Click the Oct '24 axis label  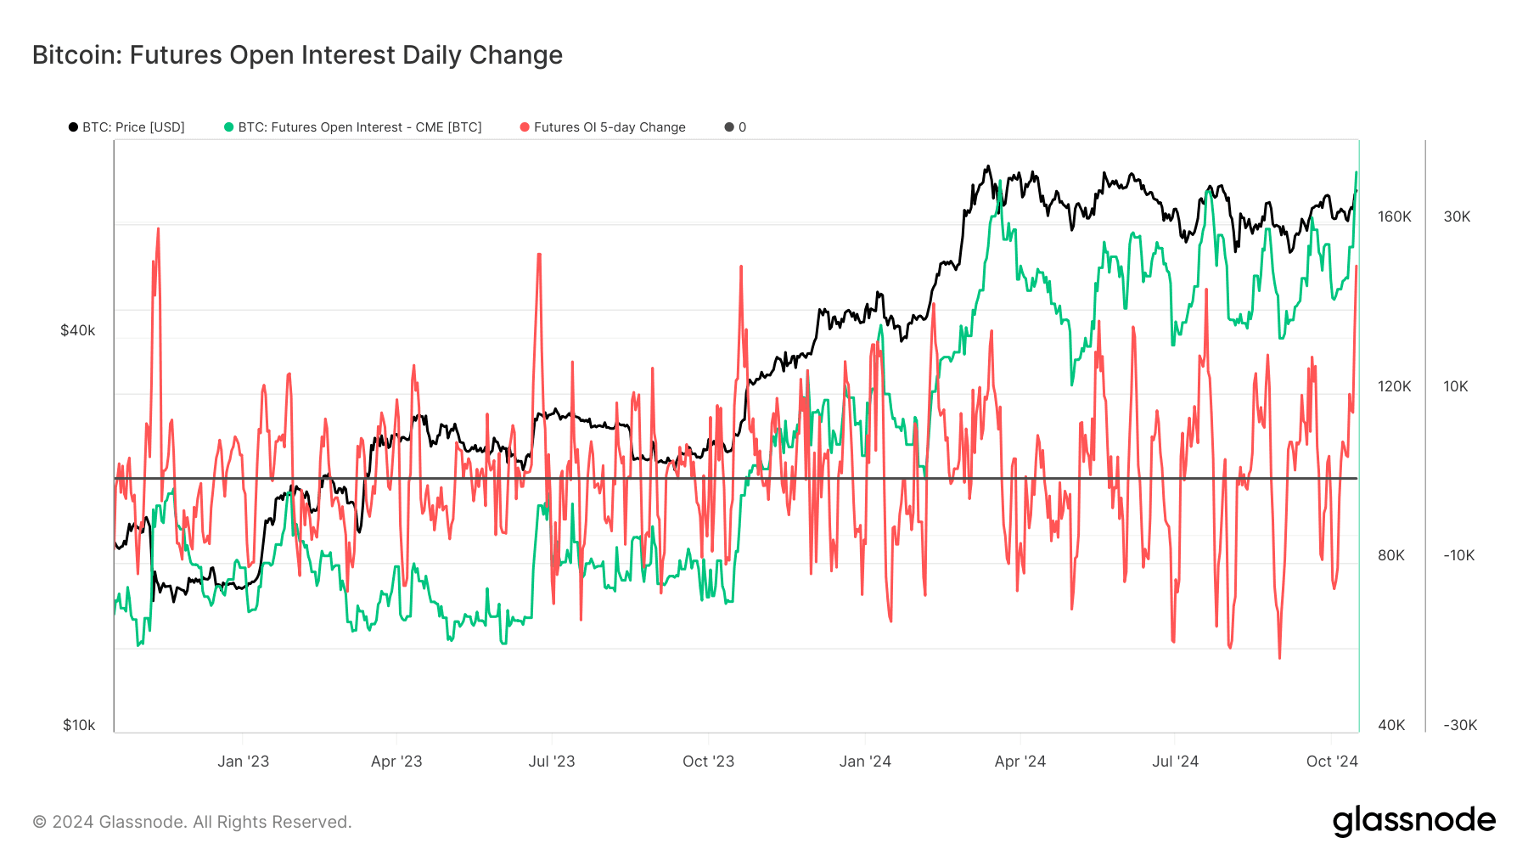tap(1332, 762)
